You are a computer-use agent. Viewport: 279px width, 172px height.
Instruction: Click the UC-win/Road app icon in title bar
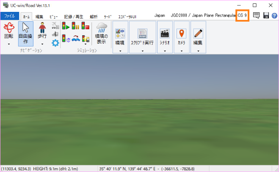pyautogui.click(x=6, y=6)
